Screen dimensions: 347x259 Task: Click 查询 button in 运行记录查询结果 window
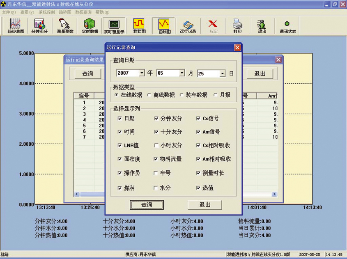(87, 73)
